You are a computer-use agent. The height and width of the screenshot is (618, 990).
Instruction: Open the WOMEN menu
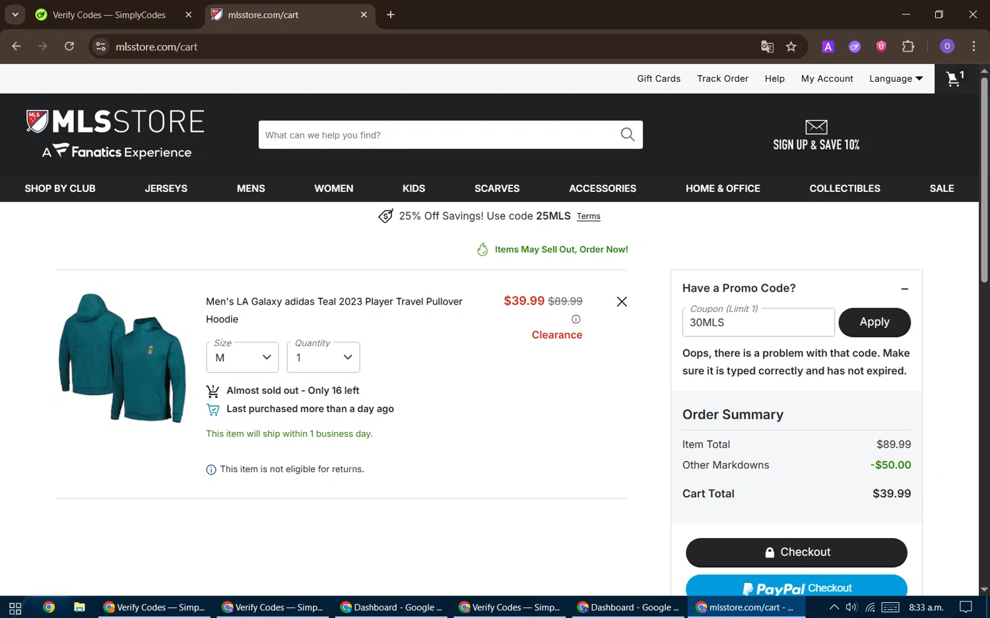point(334,189)
